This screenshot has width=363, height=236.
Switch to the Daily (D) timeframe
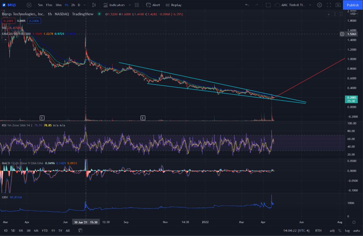79,5
